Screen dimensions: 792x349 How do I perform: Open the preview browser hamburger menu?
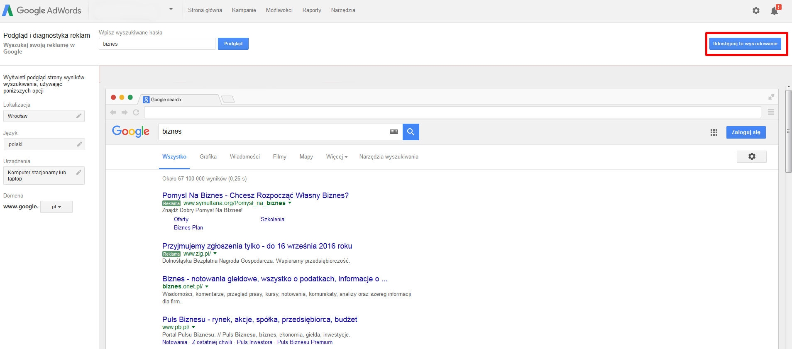tap(771, 112)
